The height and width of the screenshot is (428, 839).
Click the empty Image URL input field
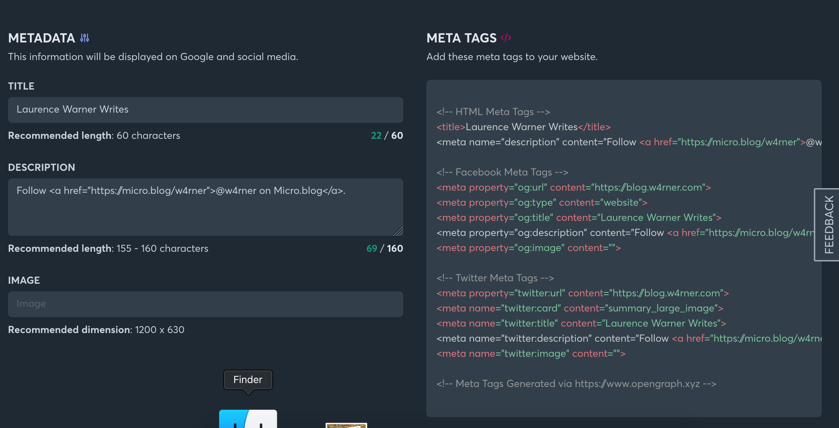(205, 304)
